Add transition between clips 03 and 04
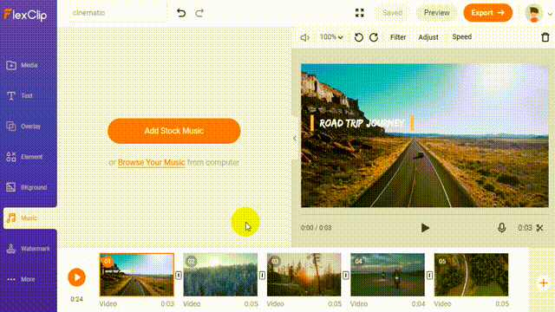The width and height of the screenshot is (555, 312). coord(346,275)
